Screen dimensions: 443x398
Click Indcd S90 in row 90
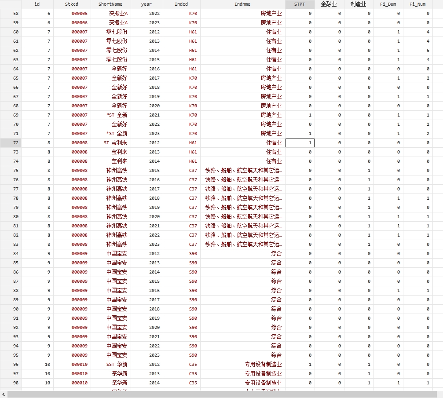pyautogui.click(x=193, y=309)
